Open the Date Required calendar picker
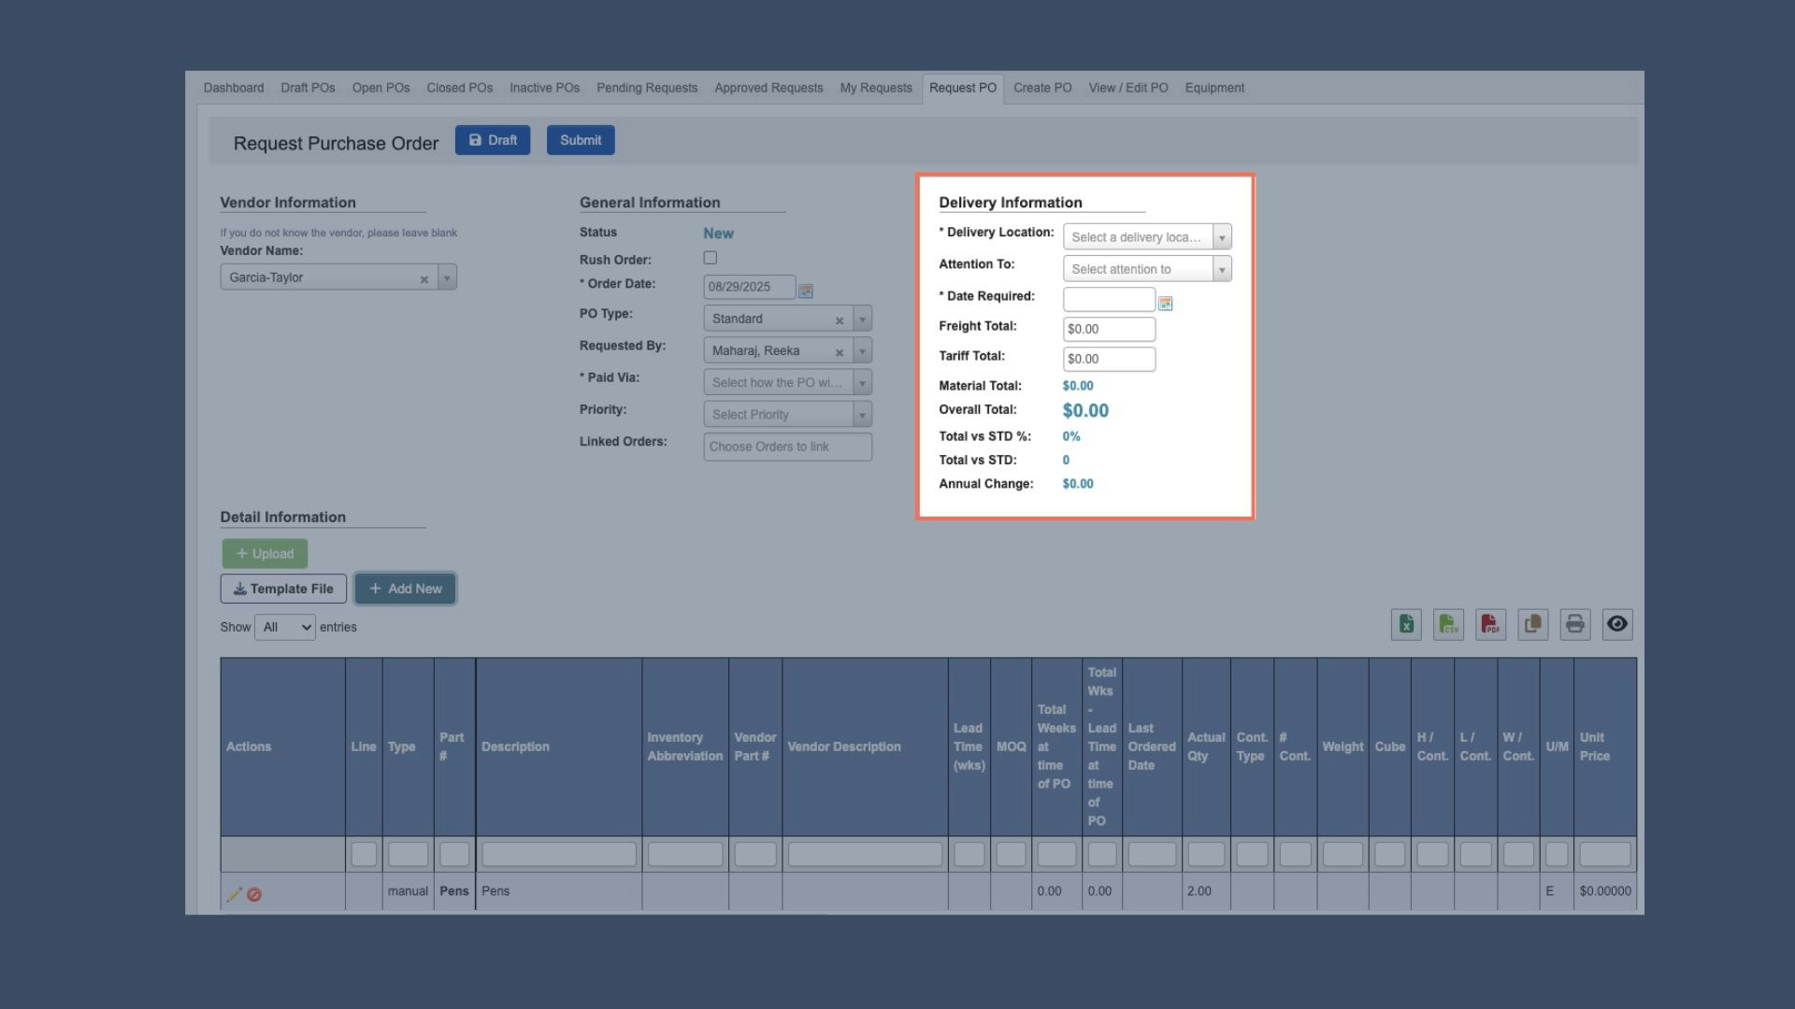This screenshot has height=1009, width=1795. pos(1165,304)
